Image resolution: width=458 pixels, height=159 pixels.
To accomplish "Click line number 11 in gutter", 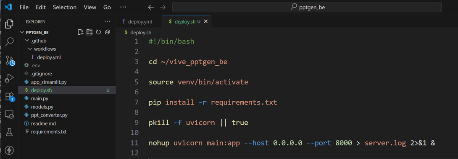I will [134, 143].
